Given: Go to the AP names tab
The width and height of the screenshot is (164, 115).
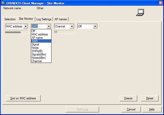Looking at the screenshot, I should (x=61, y=19).
